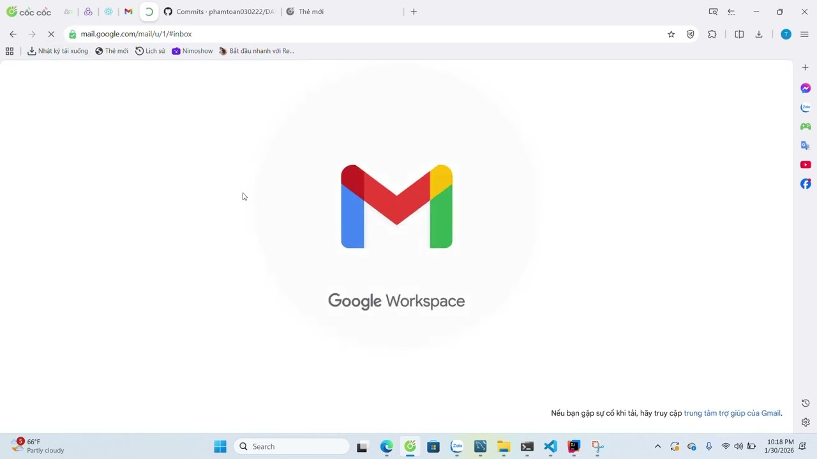The image size is (817, 459).
Task: Select the Cốc Cốc taskbar icon
Action: point(410,446)
